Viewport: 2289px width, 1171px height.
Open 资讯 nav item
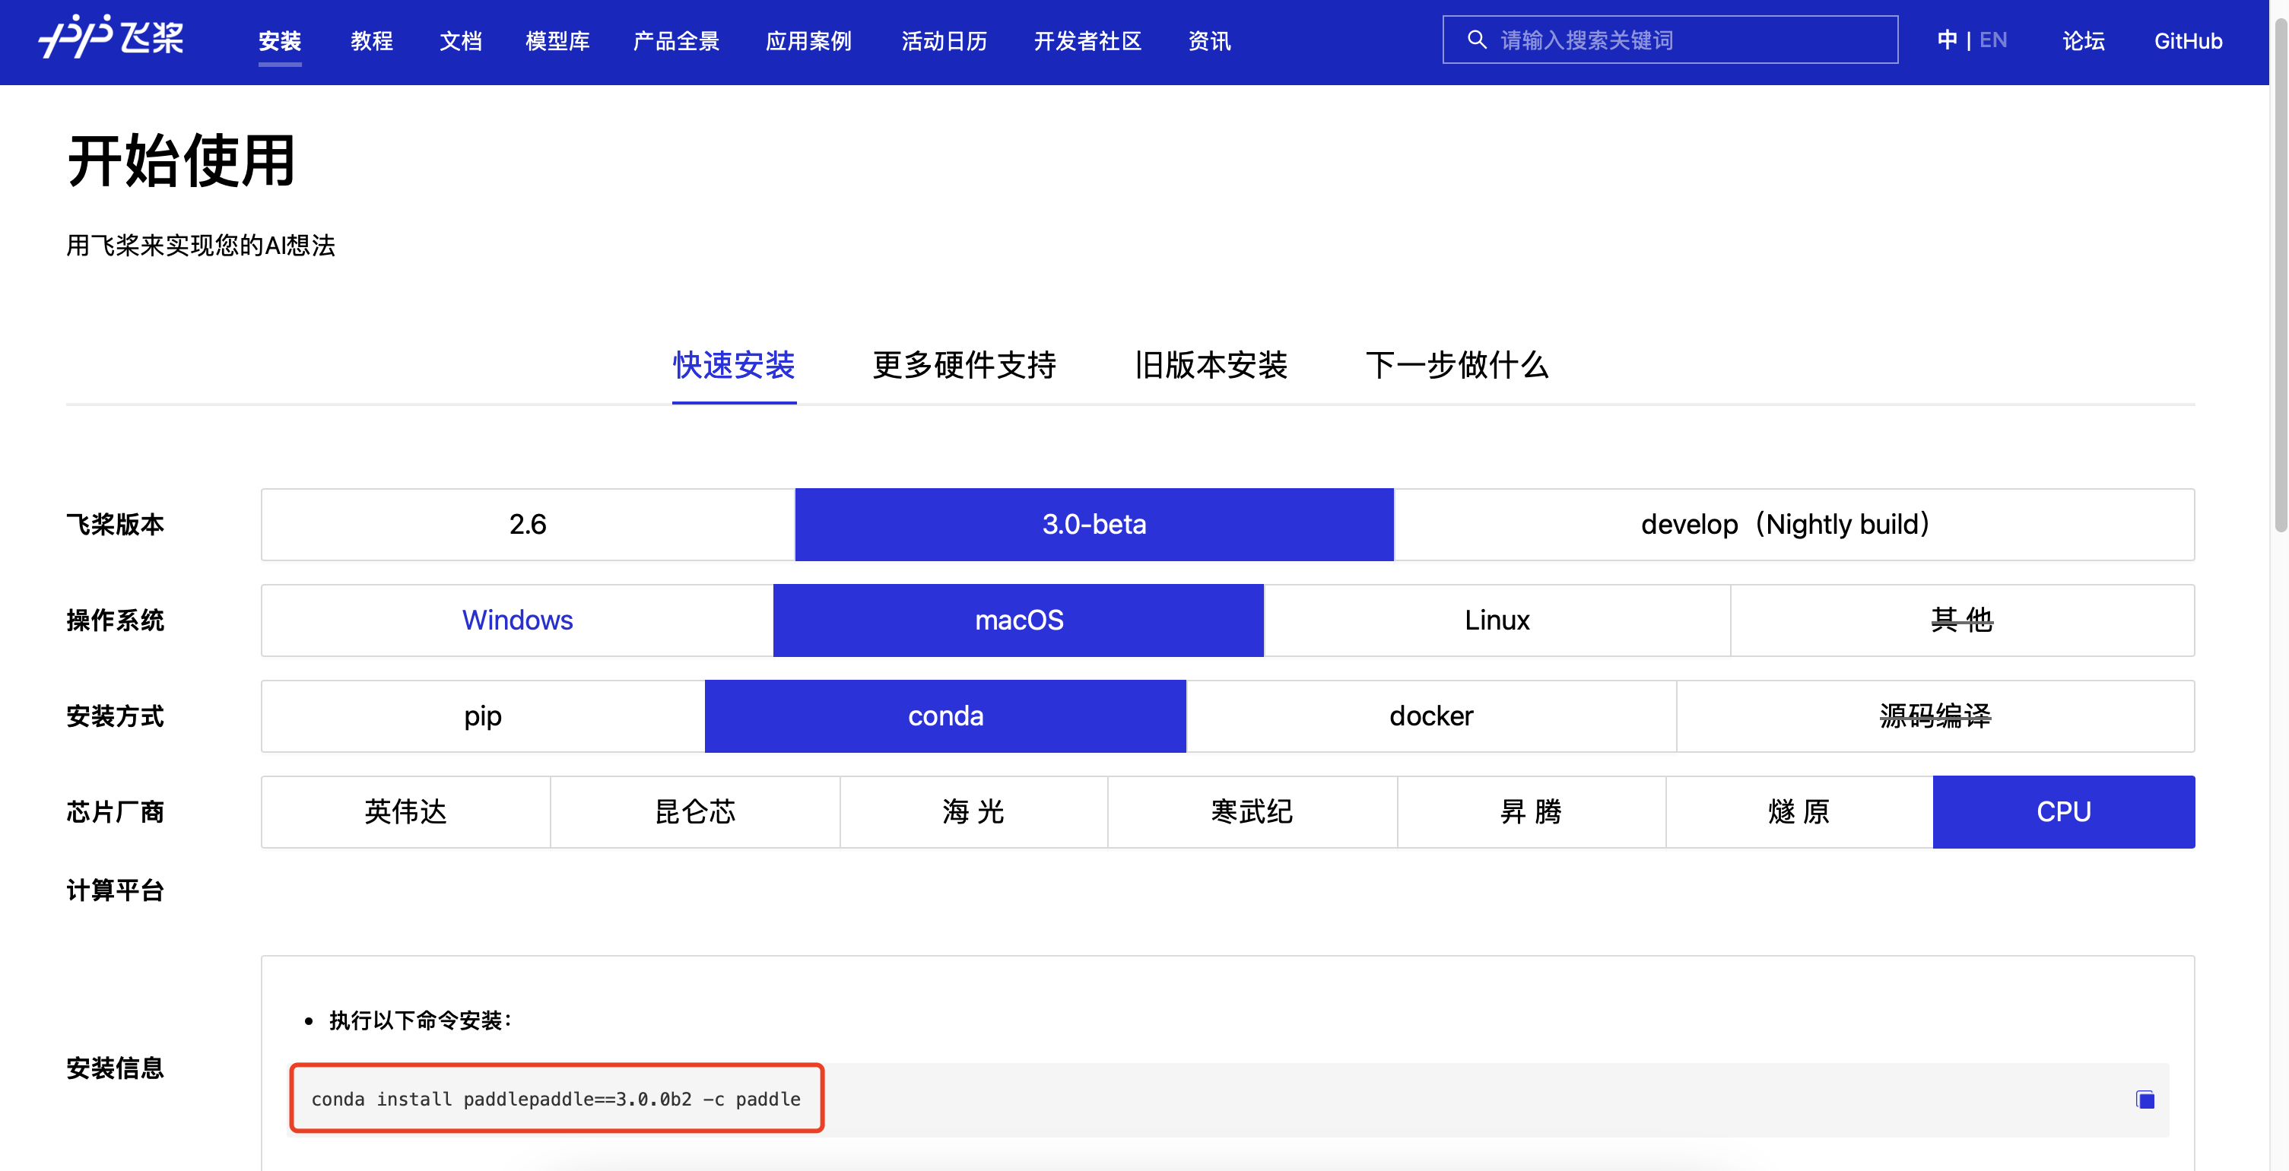1209,41
